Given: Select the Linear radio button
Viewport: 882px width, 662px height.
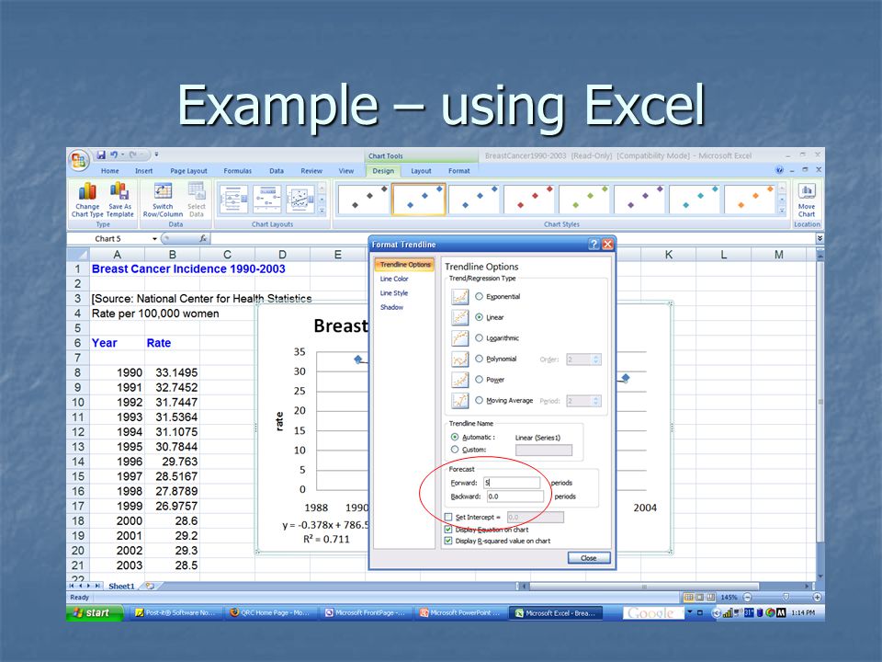Looking at the screenshot, I should coord(480,317).
